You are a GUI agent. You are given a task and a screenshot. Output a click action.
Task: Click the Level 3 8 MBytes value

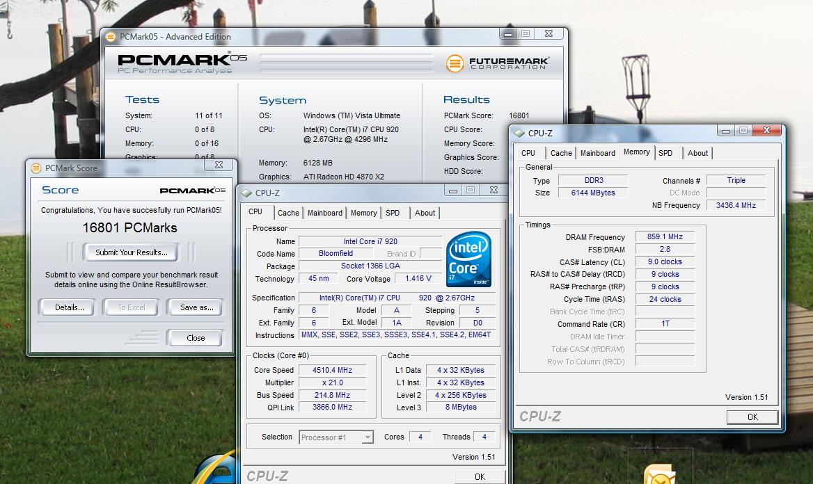point(460,408)
